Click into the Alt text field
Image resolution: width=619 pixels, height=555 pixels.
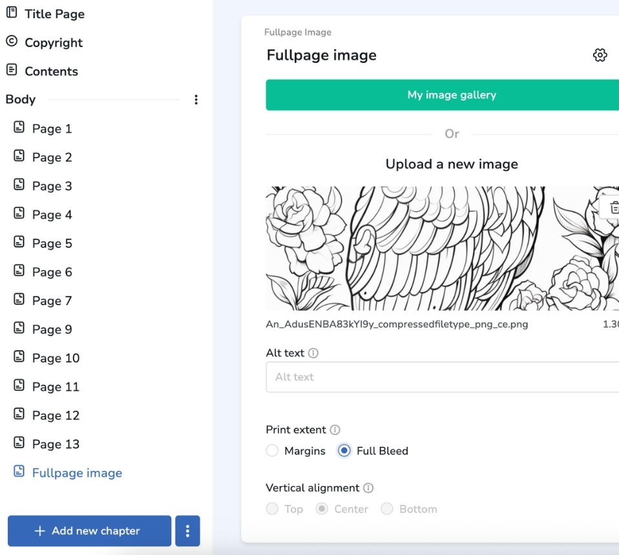pos(442,377)
